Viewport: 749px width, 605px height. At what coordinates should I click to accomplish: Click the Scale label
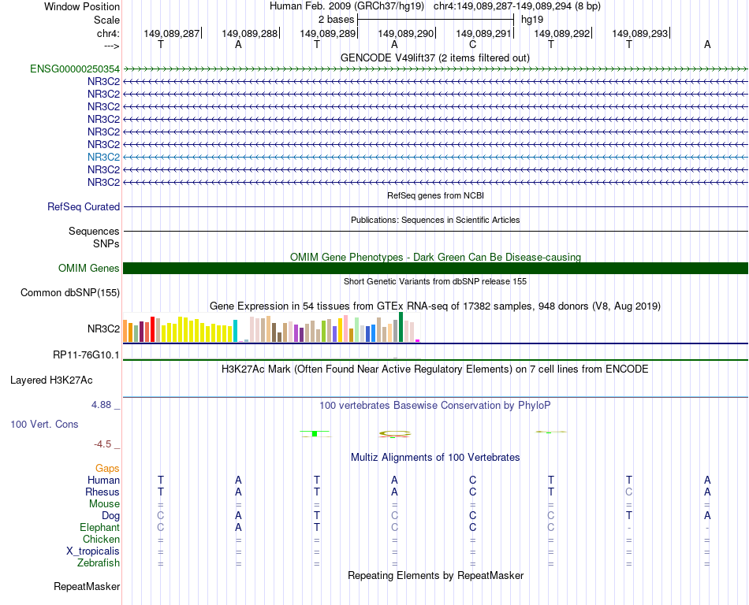click(x=107, y=20)
